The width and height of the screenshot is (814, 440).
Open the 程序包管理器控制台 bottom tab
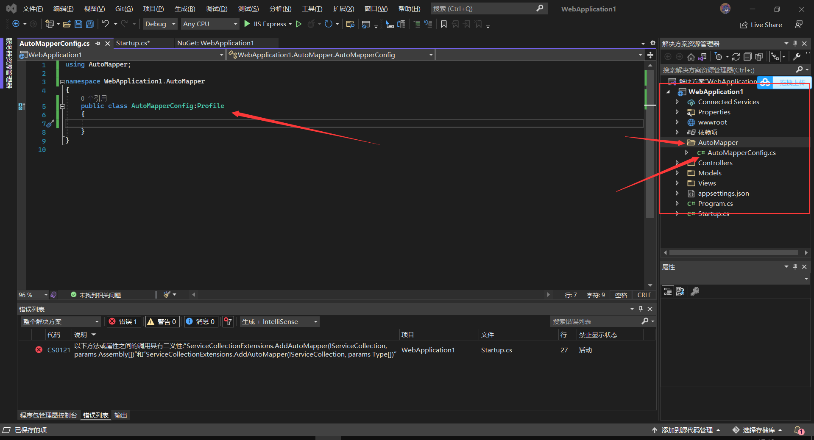pos(48,415)
